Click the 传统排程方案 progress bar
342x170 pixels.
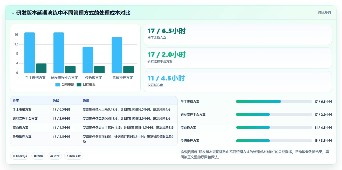click(274, 140)
